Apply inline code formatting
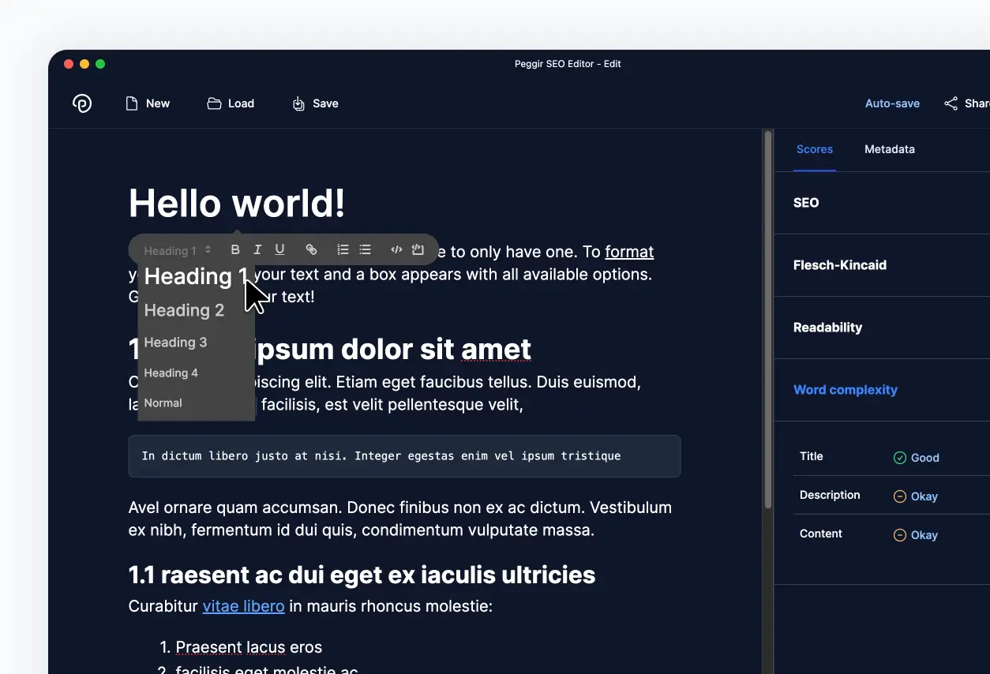The width and height of the screenshot is (990, 674). [396, 249]
